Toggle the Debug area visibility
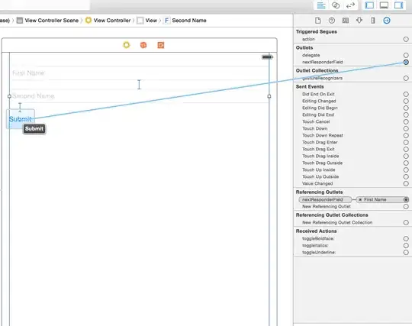The width and height of the screenshot is (412, 326). (384, 5)
